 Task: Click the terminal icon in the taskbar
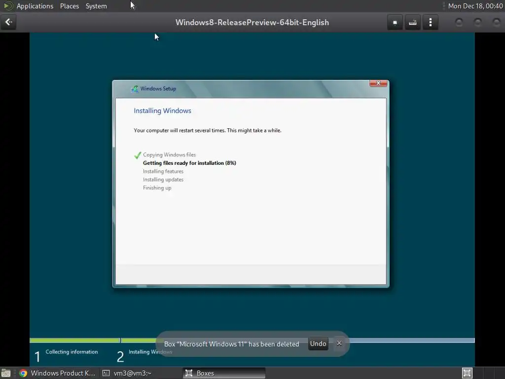tap(106, 373)
